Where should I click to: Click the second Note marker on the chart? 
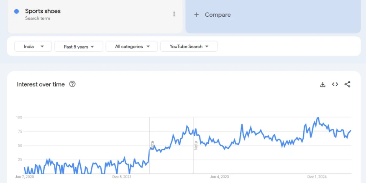coord(196,145)
